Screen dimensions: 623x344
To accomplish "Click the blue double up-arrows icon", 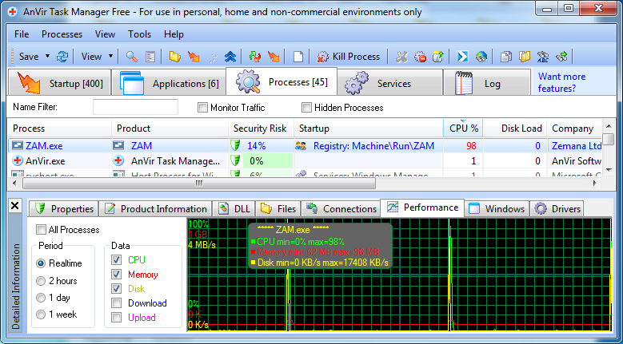I will coord(230,57).
